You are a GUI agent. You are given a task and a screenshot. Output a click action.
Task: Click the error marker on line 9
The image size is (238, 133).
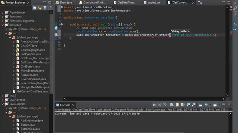coord(56,35)
